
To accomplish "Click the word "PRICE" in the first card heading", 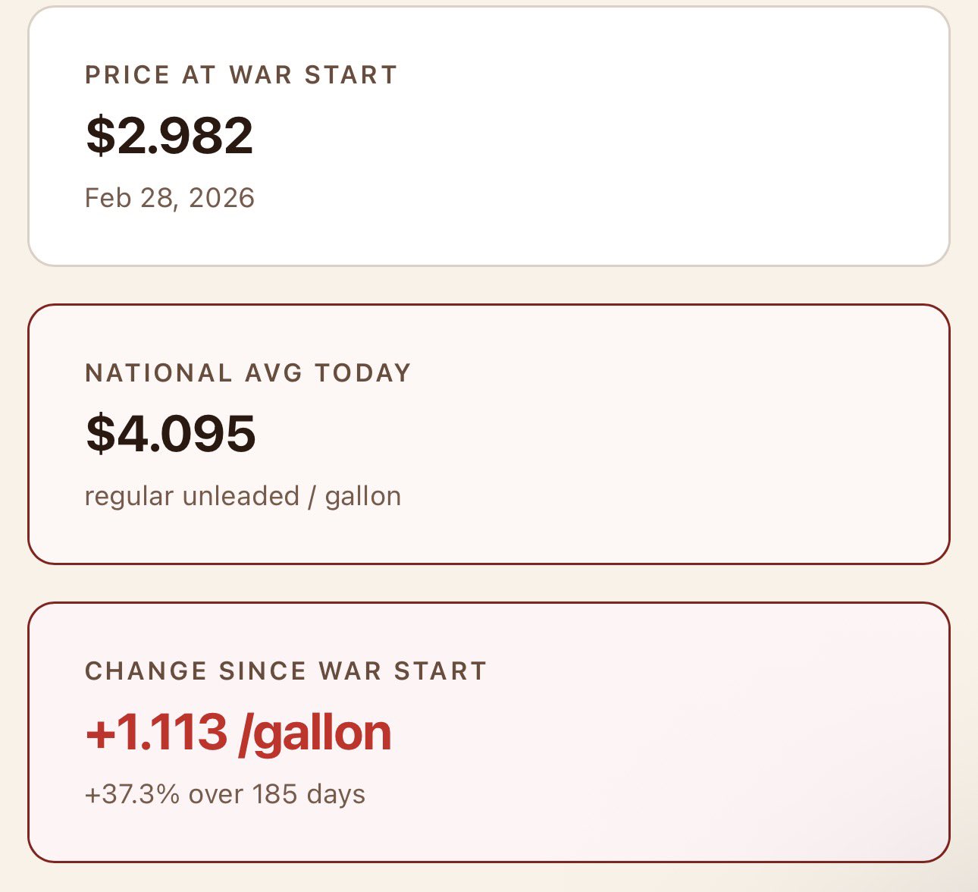I will [127, 75].
